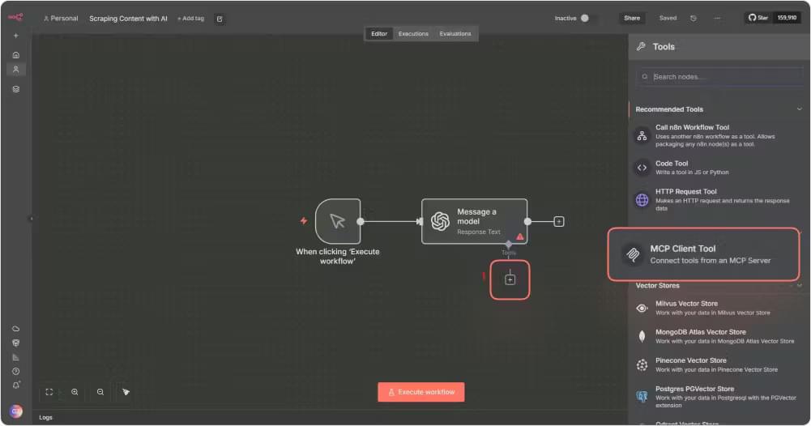This screenshot has width=811, height=426.
Task: Click the Share button
Action: pos(632,18)
